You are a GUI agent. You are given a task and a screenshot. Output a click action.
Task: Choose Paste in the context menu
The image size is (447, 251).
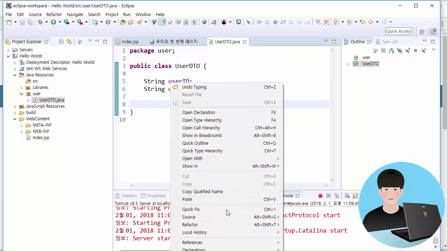click(227, 199)
